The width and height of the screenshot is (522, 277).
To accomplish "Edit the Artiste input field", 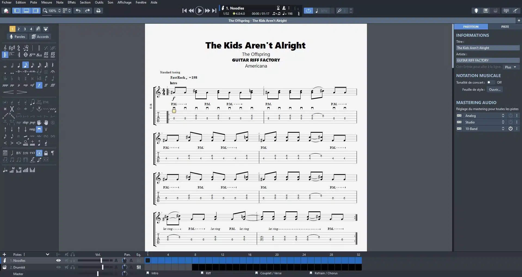I will tap(488, 60).
